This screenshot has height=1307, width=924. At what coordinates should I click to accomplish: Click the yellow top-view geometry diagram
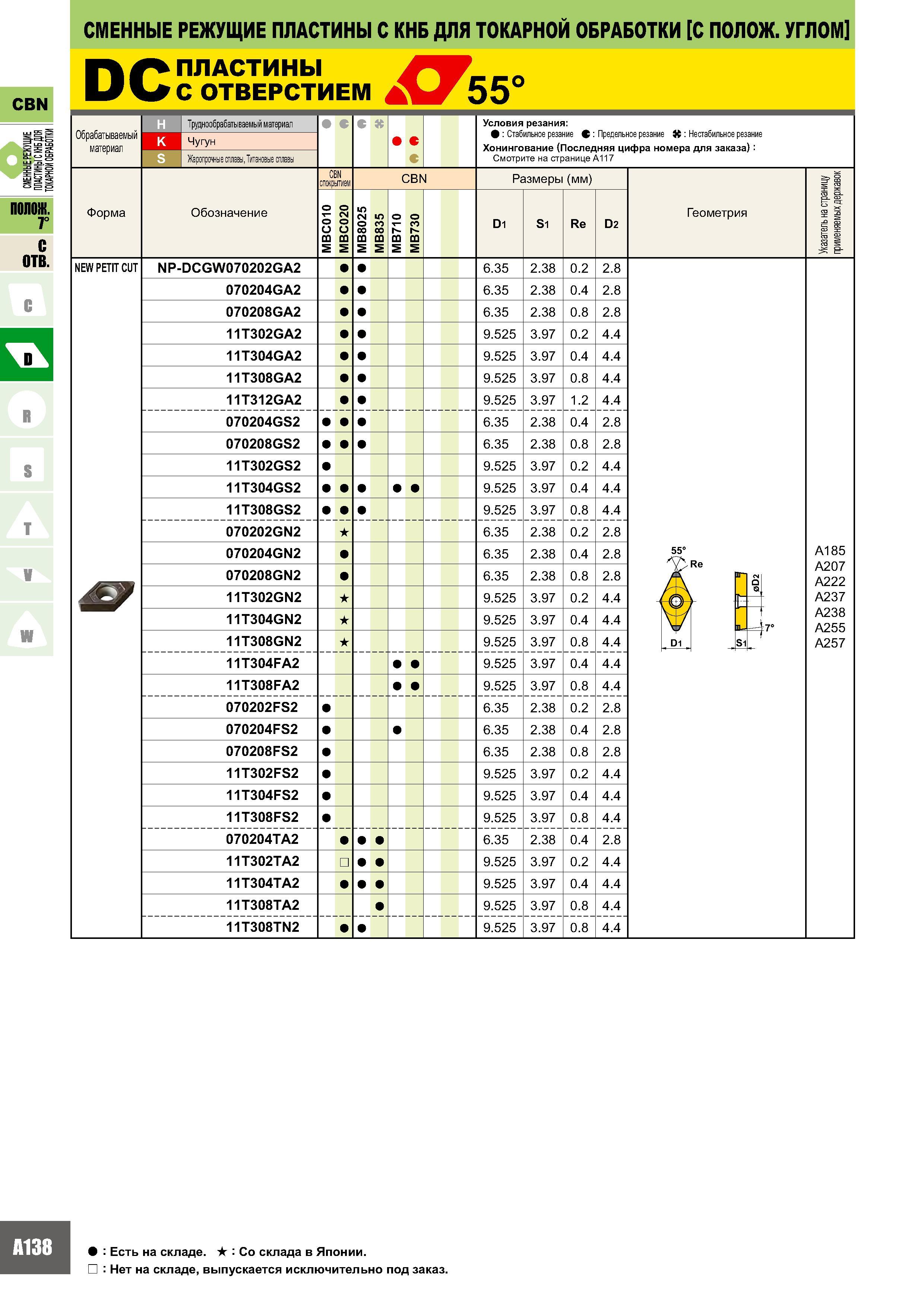(676, 601)
